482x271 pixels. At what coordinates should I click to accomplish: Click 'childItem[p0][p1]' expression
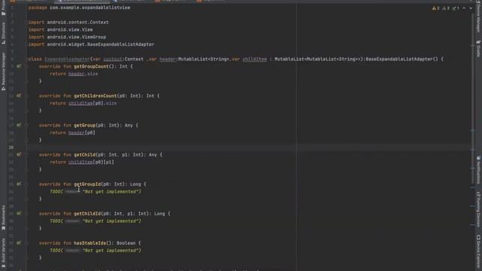click(91, 162)
